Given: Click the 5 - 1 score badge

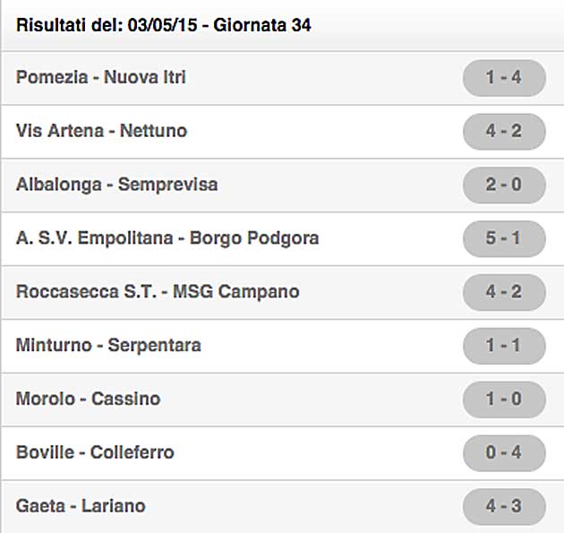Looking at the screenshot, I should click(503, 238).
